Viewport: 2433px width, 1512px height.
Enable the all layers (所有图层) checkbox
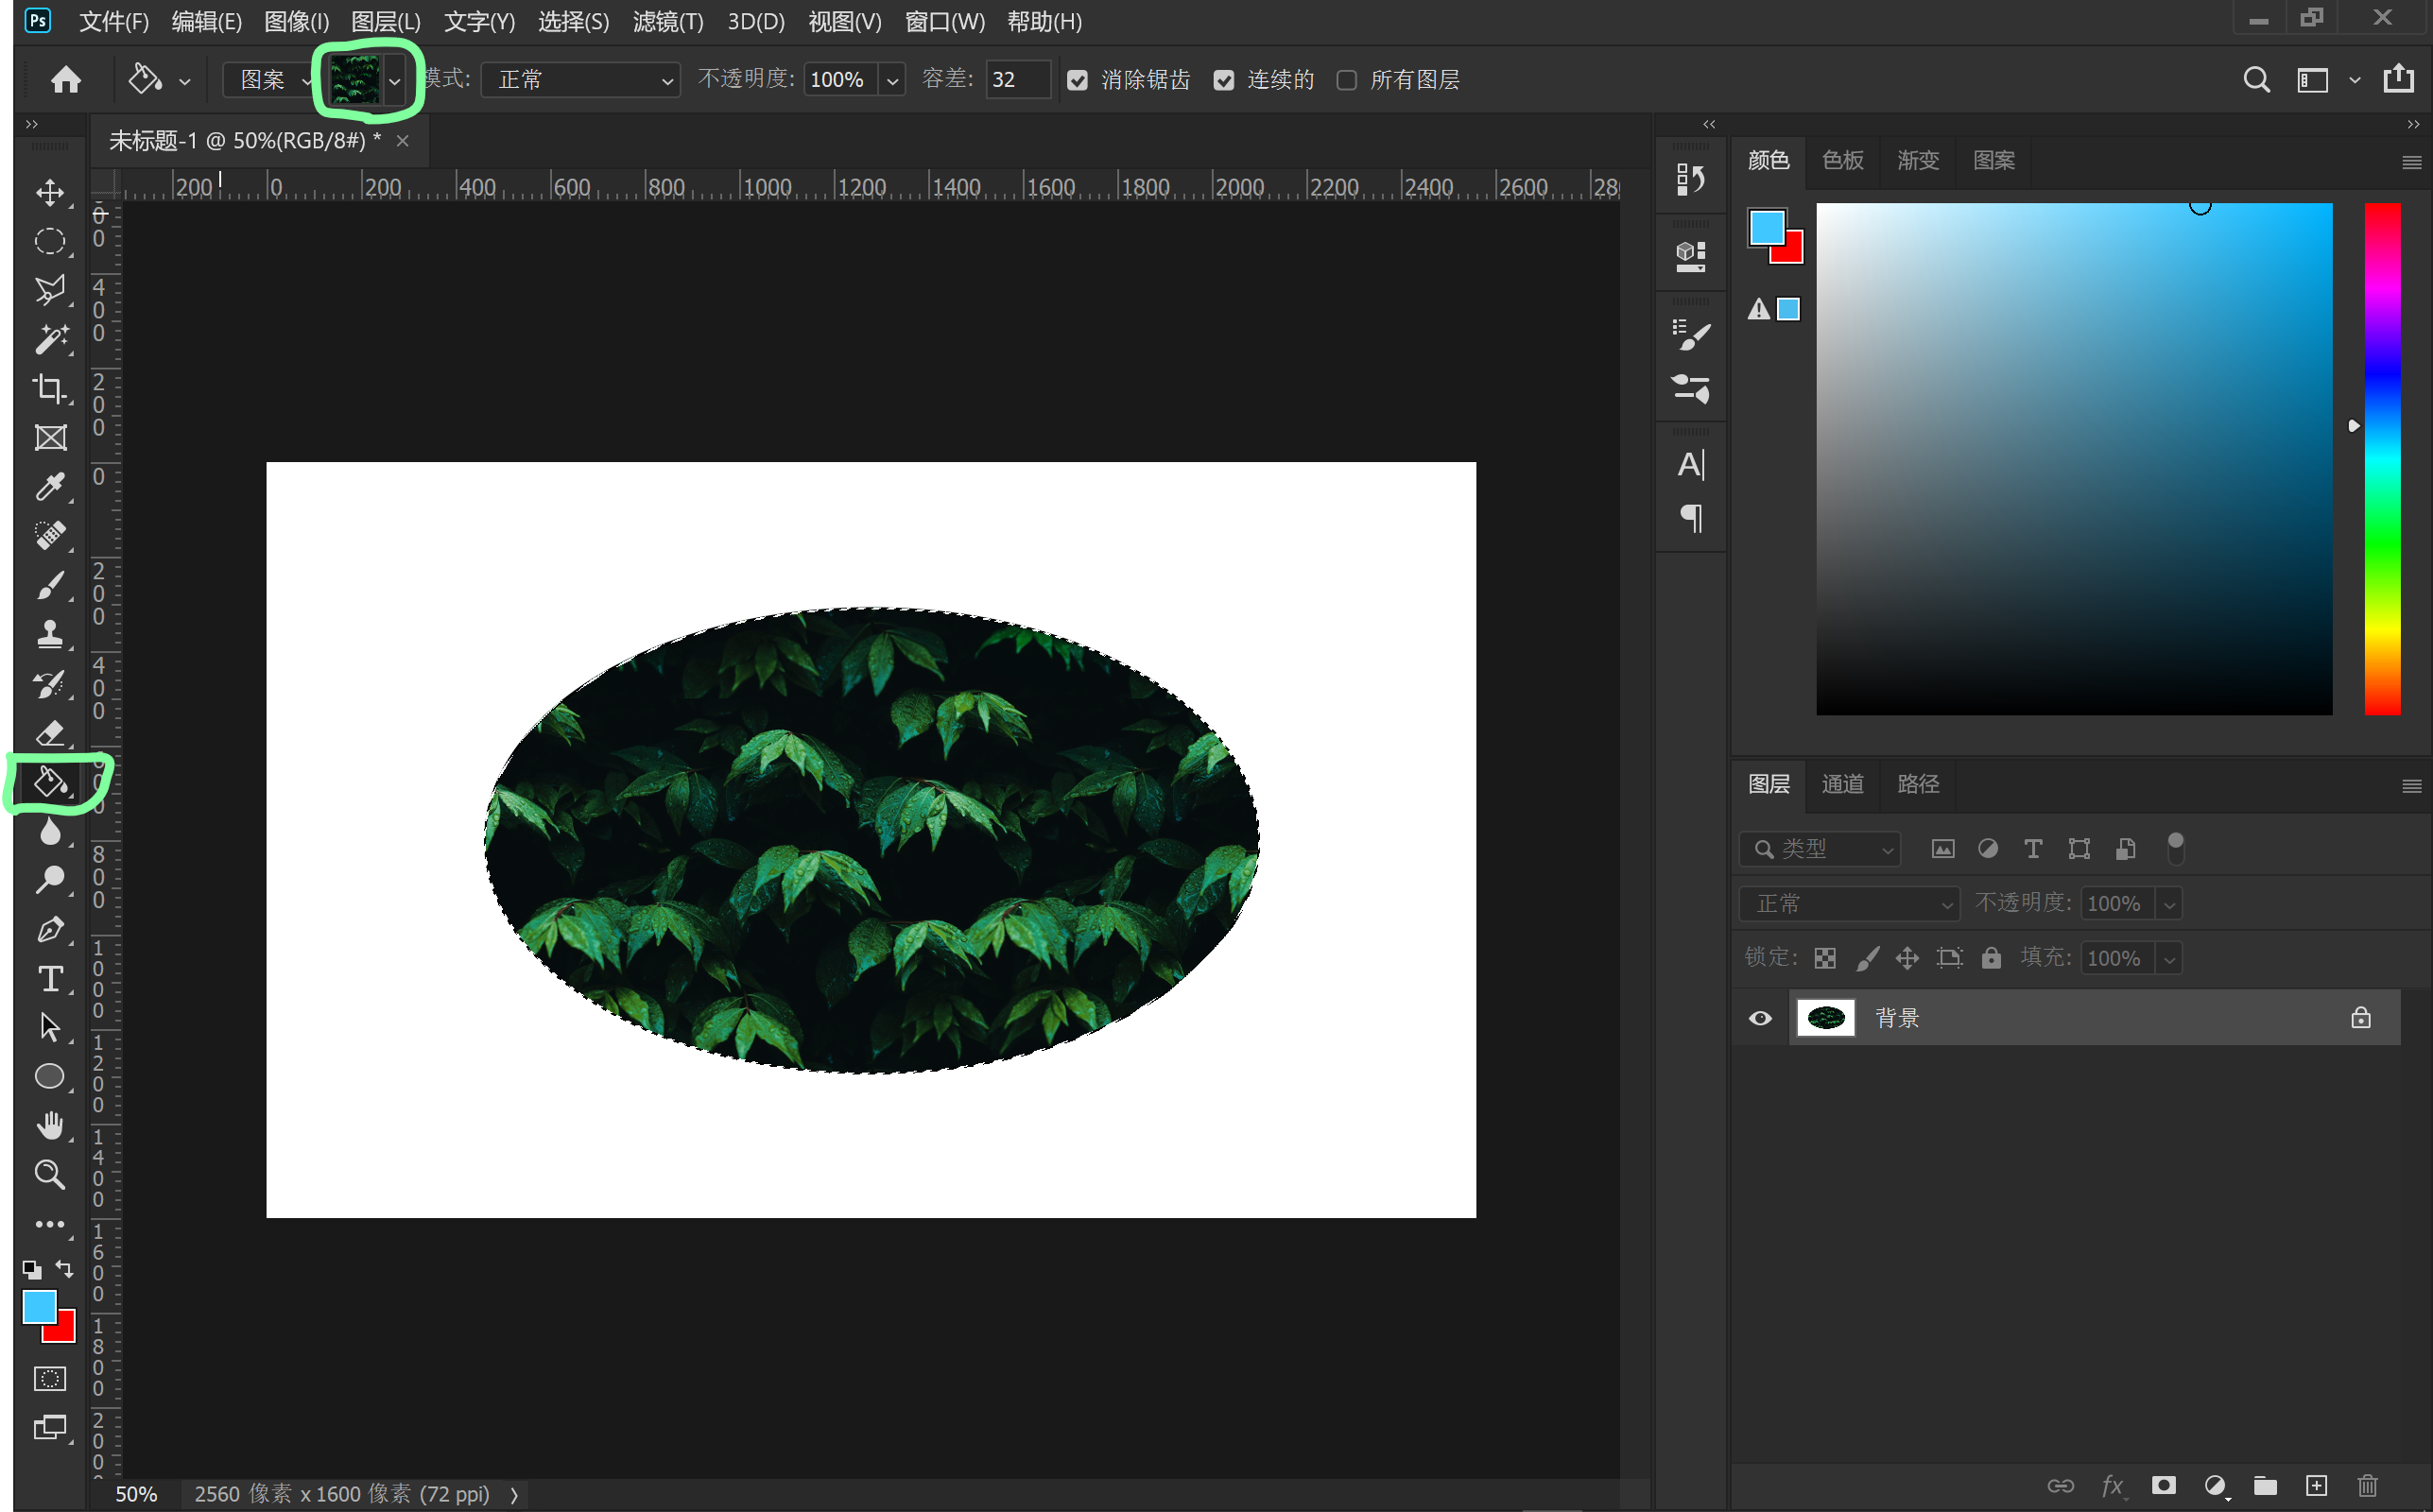1347,80
